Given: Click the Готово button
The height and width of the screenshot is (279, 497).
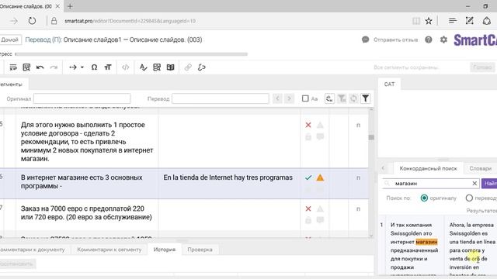Looking at the screenshot, I should [482, 67].
